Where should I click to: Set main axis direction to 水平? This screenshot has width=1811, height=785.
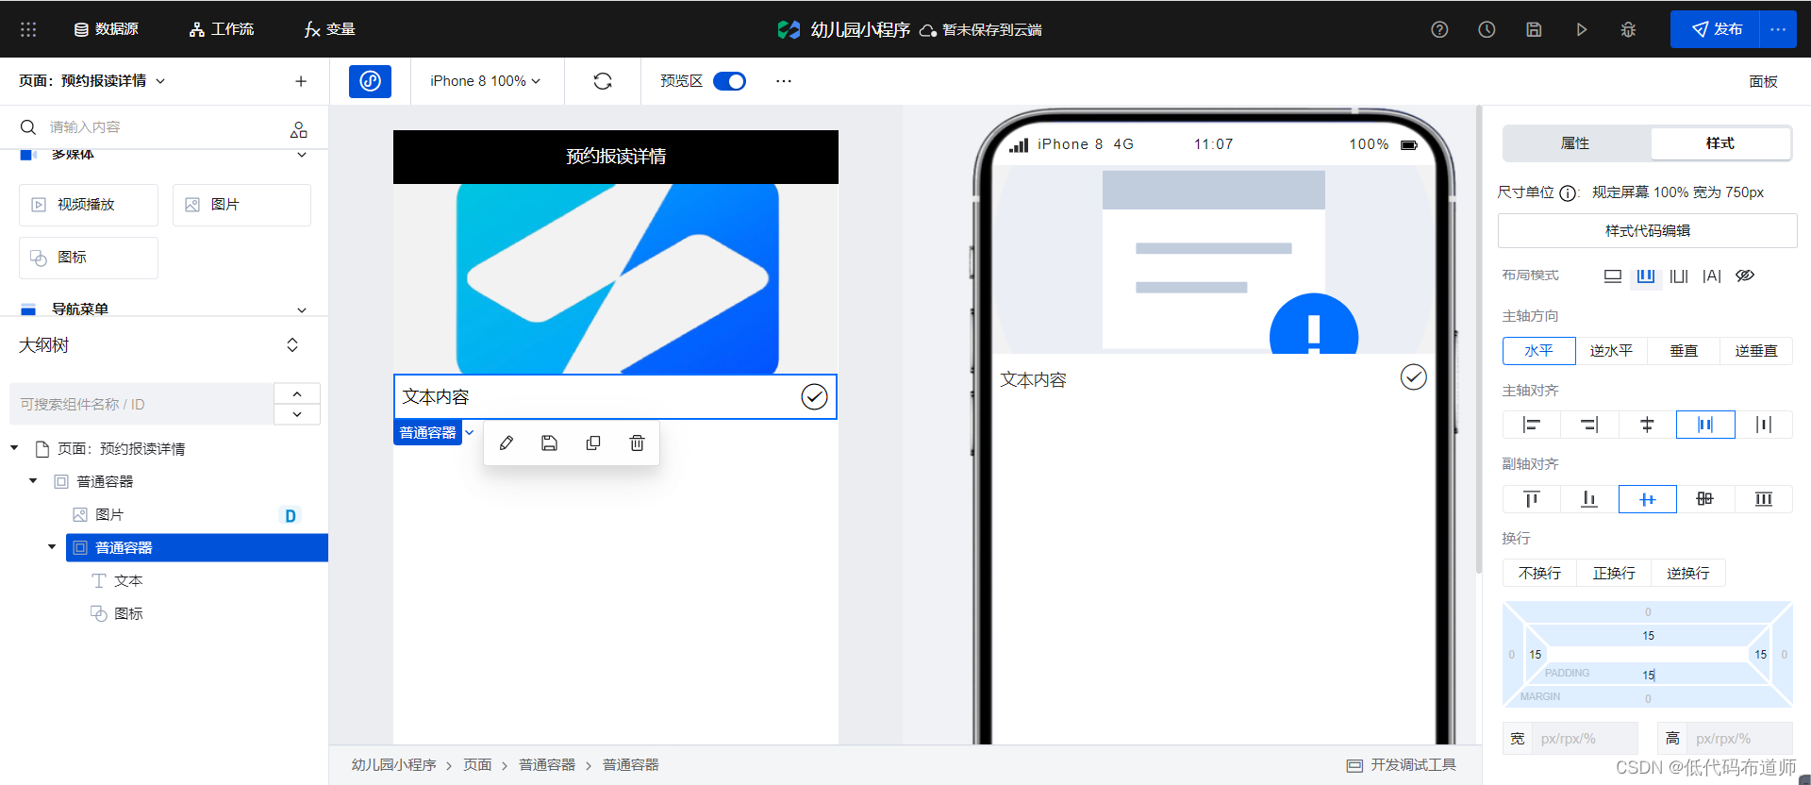tap(1538, 351)
